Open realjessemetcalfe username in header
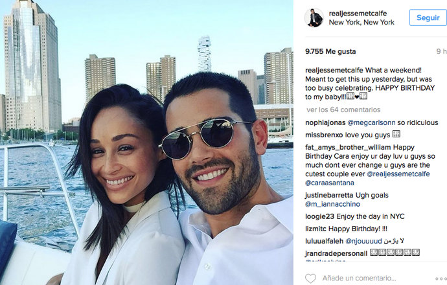The width and height of the screenshot is (447, 285). point(358,14)
